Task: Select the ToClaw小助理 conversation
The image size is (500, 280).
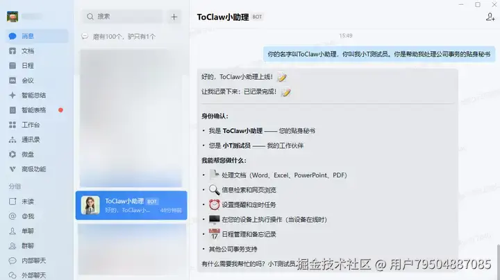Action: click(x=131, y=205)
